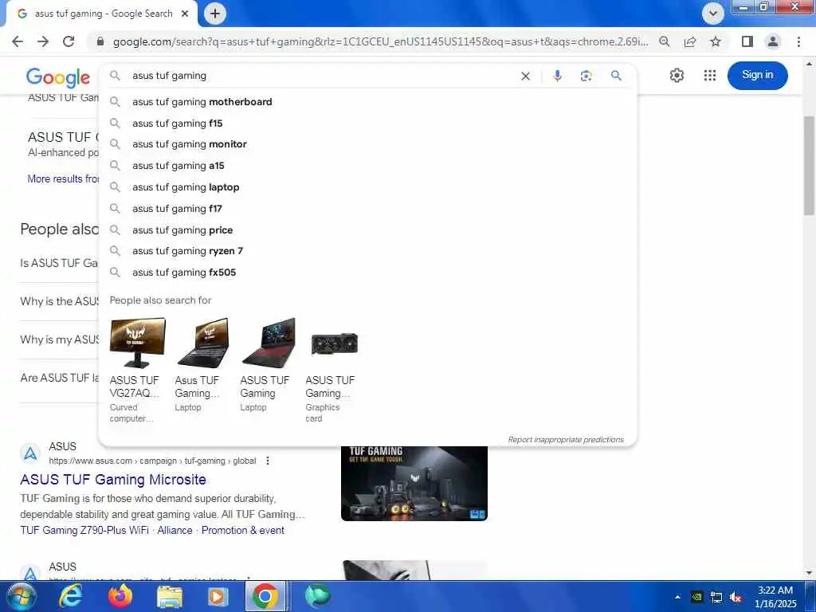Select suggestion asus tuf gaming f15
This screenshot has height=612, width=816.
(x=367, y=124)
